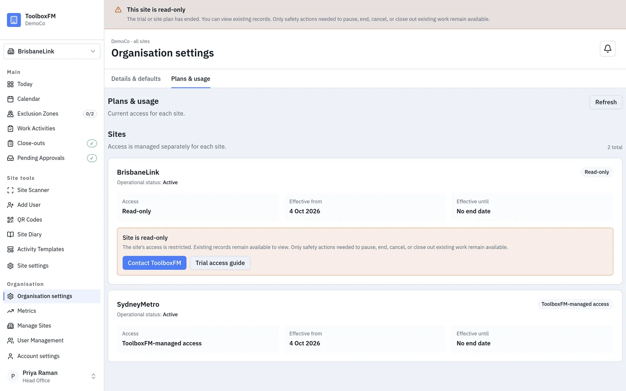Viewport: 626px width, 391px height.
Task: Click the Site Scanner frame icon
Action: point(11,190)
